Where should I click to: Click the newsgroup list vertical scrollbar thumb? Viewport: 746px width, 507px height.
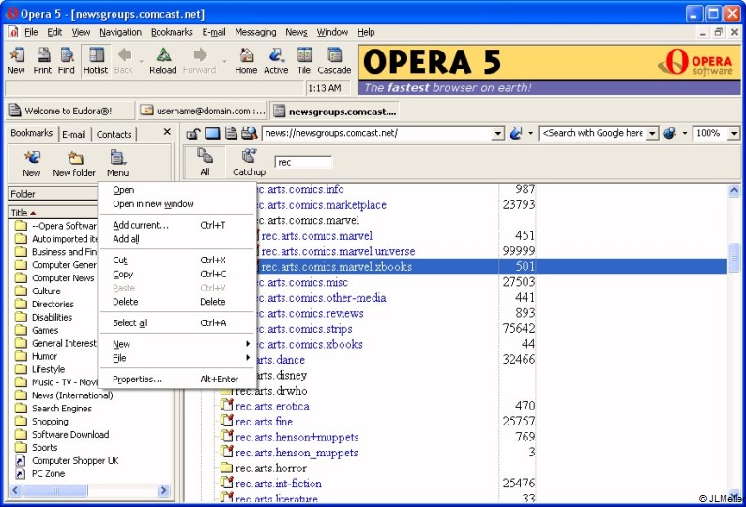734,257
